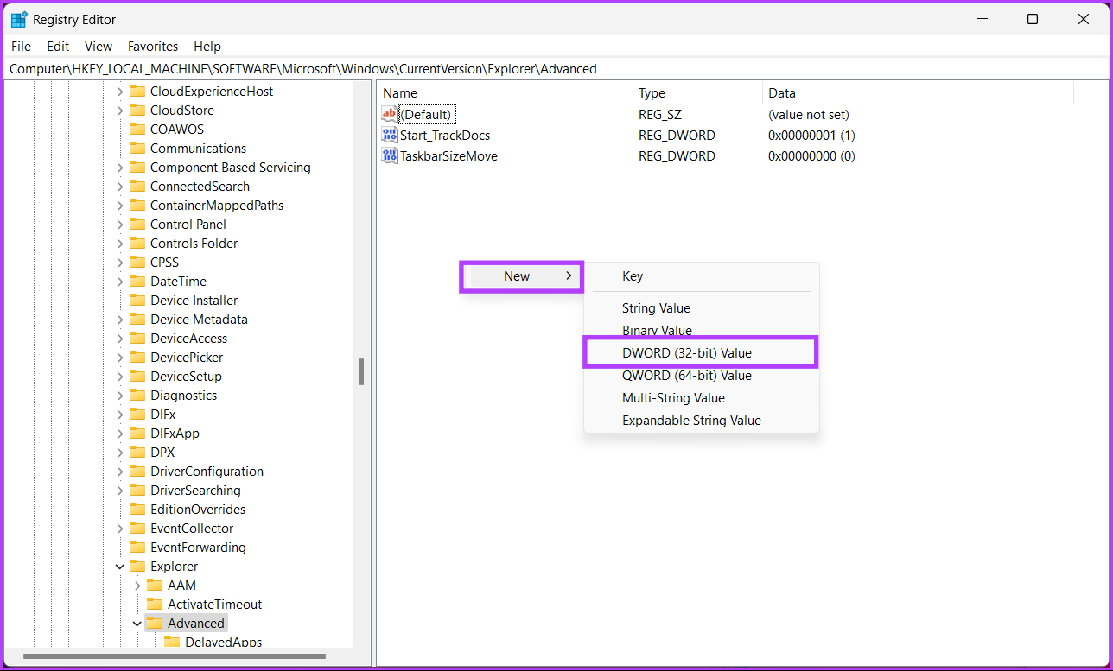Click the DIFx folder icon

(137, 415)
